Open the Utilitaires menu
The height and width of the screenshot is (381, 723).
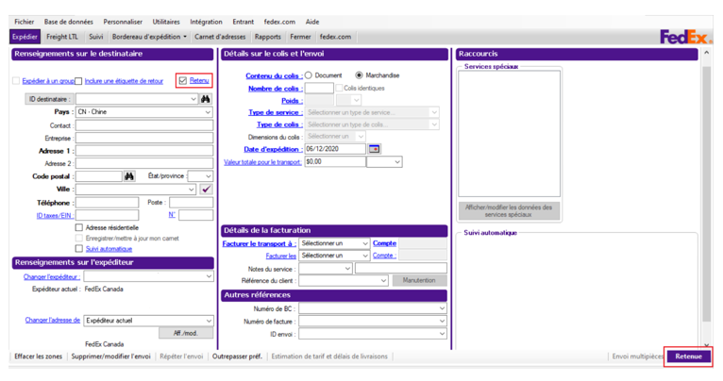pyautogui.click(x=166, y=22)
